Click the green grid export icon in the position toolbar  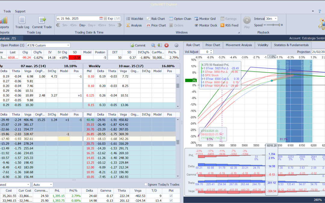coord(159,45)
